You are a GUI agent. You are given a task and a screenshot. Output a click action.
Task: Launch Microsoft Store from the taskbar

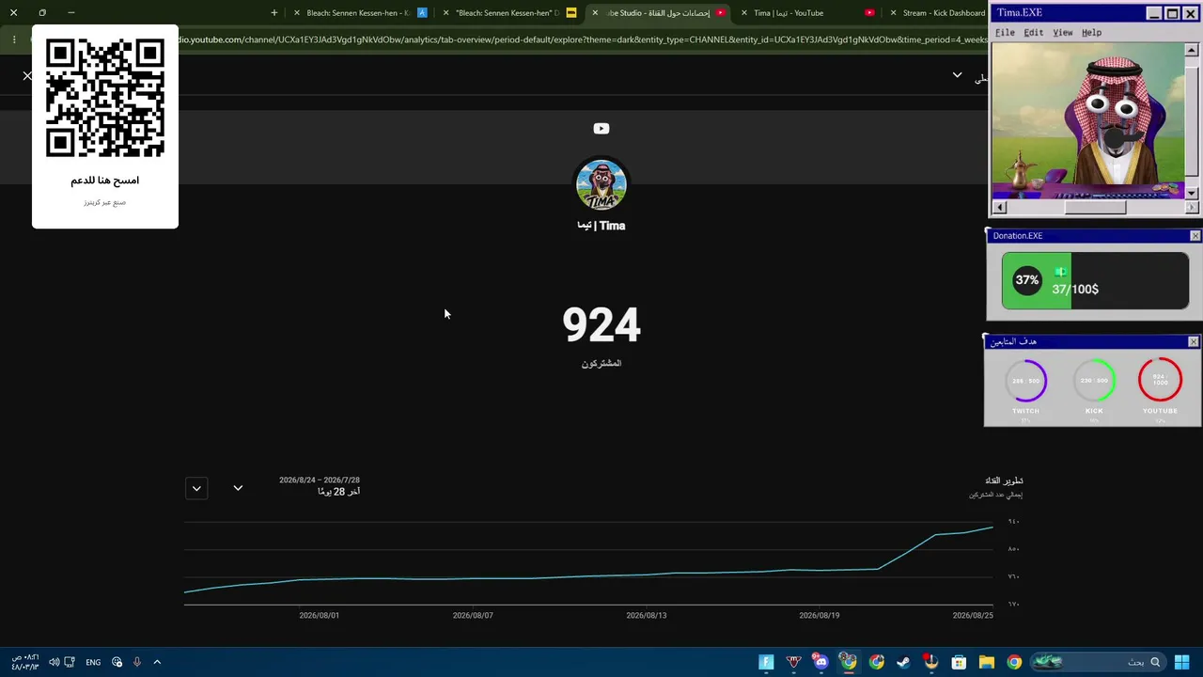(x=959, y=662)
